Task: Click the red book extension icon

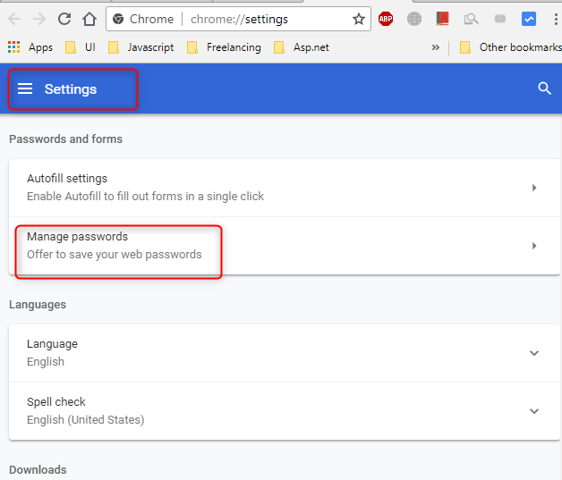Action: [442, 19]
